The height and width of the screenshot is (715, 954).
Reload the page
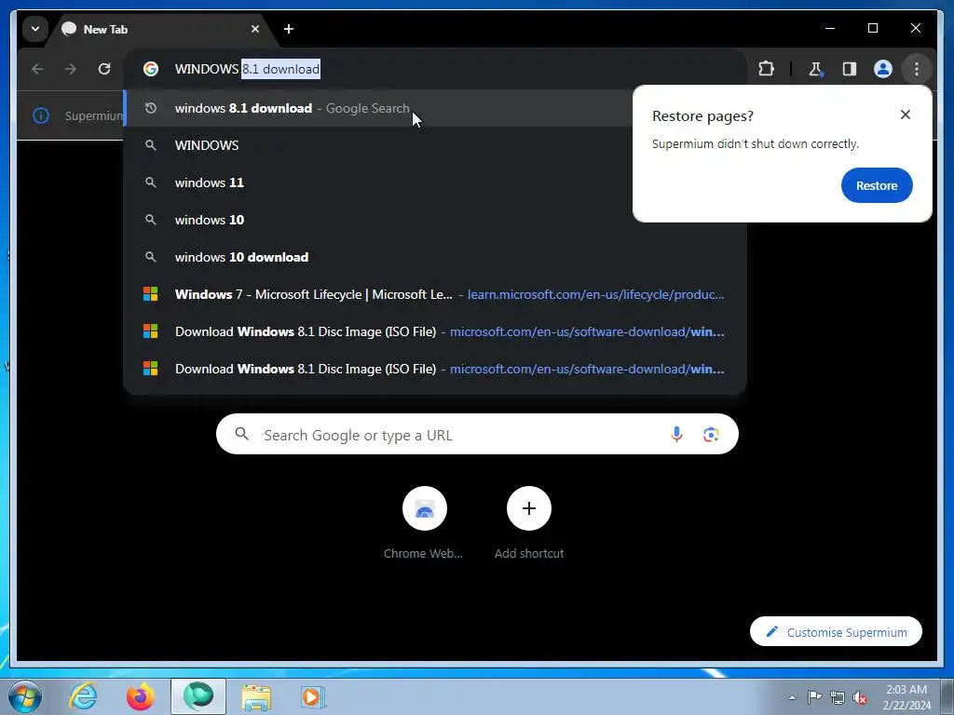click(104, 69)
